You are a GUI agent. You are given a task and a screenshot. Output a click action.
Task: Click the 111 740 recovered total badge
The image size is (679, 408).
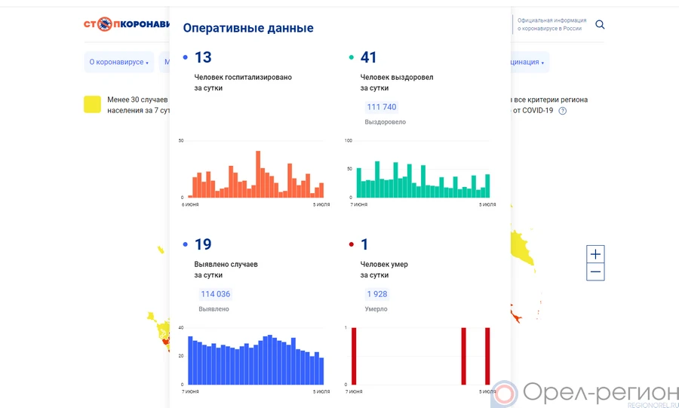pos(381,107)
